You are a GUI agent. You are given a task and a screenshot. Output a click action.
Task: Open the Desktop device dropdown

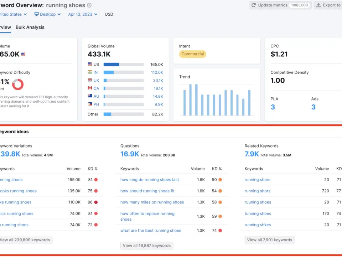pyautogui.click(x=47, y=14)
